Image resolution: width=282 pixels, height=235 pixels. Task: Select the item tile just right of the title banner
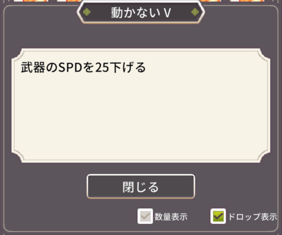[x=210, y=1]
